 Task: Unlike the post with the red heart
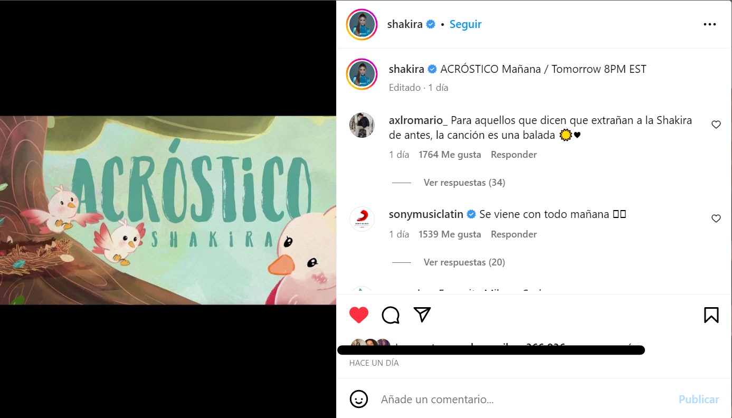click(x=359, y=315)
